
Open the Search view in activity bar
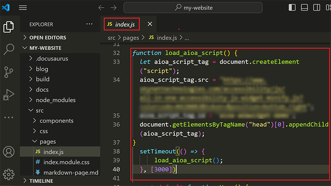pos(9,49)
